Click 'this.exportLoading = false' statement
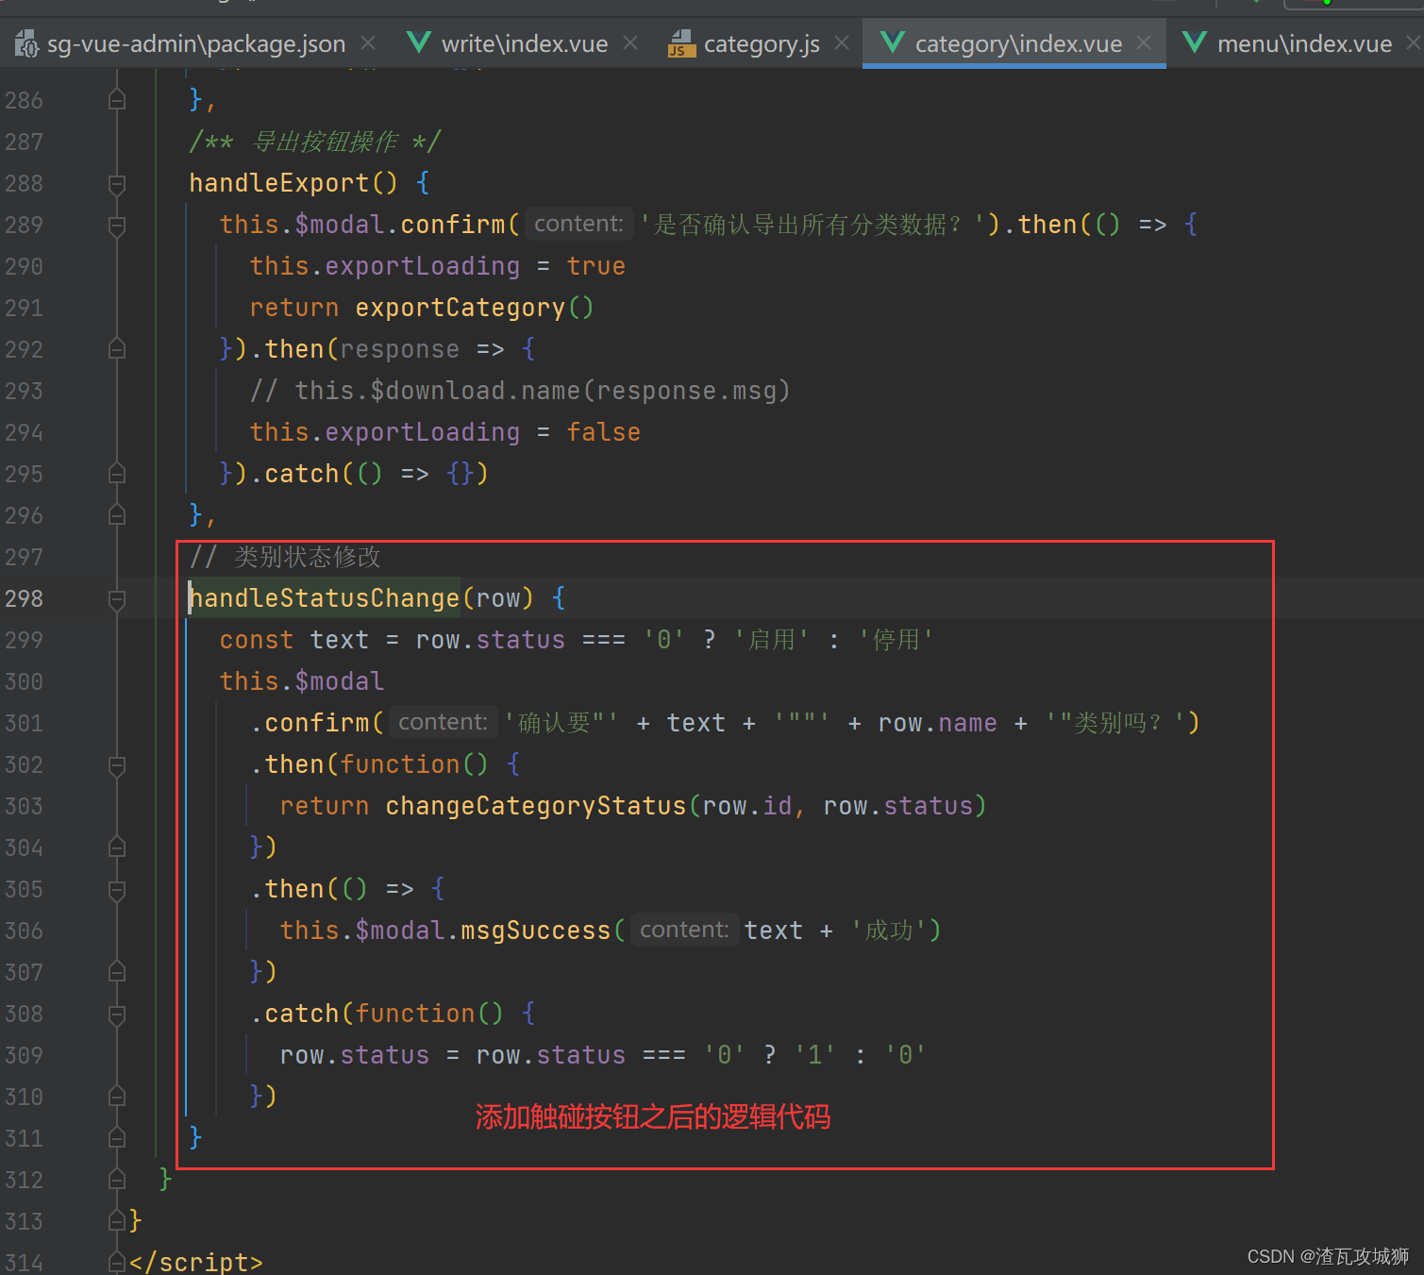Viewport: 1424px width, 1275px height. (x=445, y=432)
